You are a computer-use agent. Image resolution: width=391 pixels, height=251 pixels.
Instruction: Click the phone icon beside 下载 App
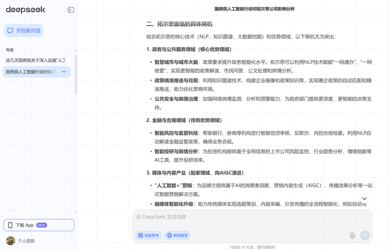(x=10, y=225)
